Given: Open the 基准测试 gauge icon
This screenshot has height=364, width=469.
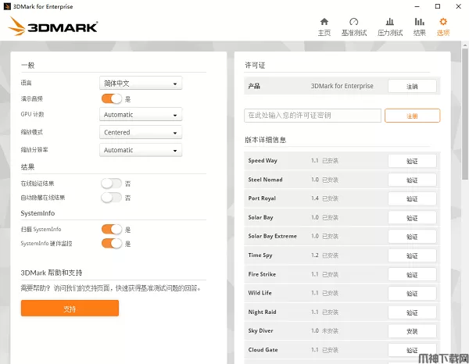Looking at the screenshot, I should [x=354, y=22].
